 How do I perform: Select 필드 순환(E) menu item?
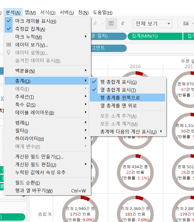[x=48, y=183]
